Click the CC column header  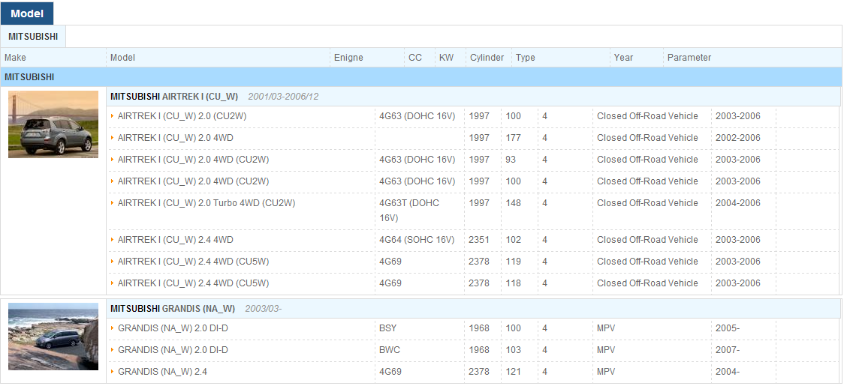point(415,58)
